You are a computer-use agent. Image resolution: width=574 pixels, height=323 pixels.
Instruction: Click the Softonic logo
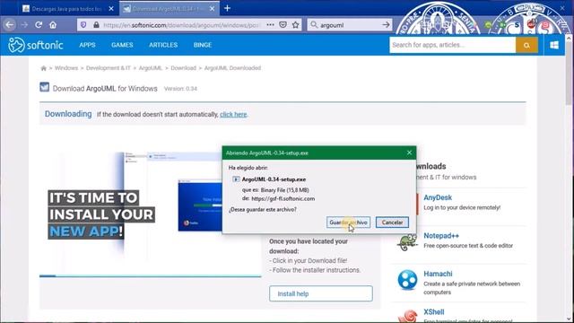[x=36, y=45]
